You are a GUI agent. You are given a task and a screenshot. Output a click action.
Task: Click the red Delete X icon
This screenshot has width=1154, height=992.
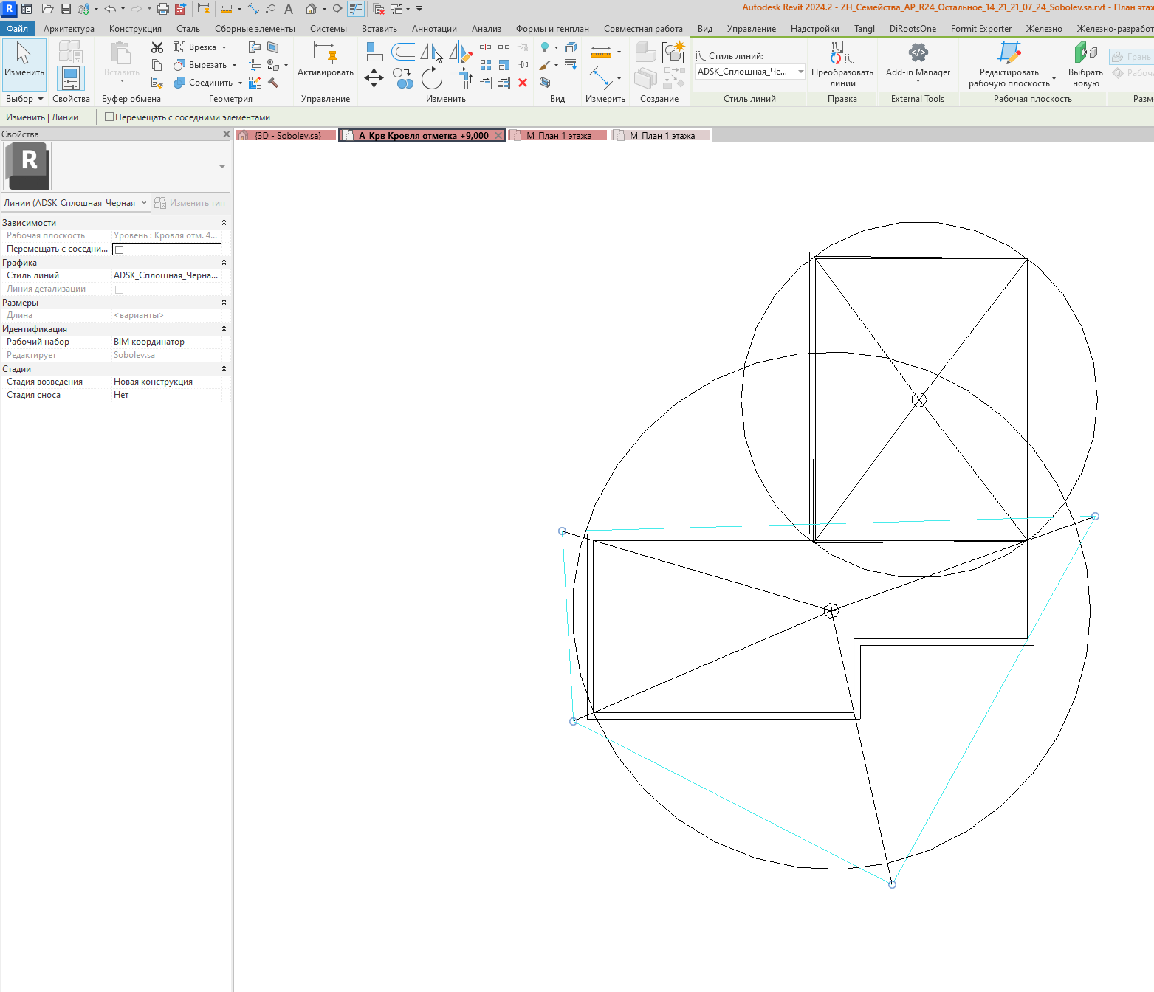tap(523, 83)
